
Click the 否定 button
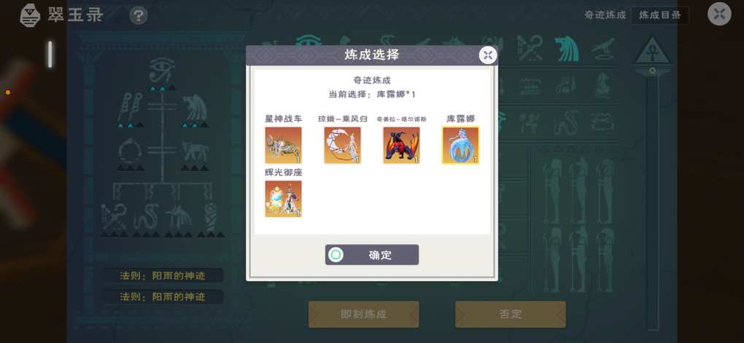tap(511, 314)
